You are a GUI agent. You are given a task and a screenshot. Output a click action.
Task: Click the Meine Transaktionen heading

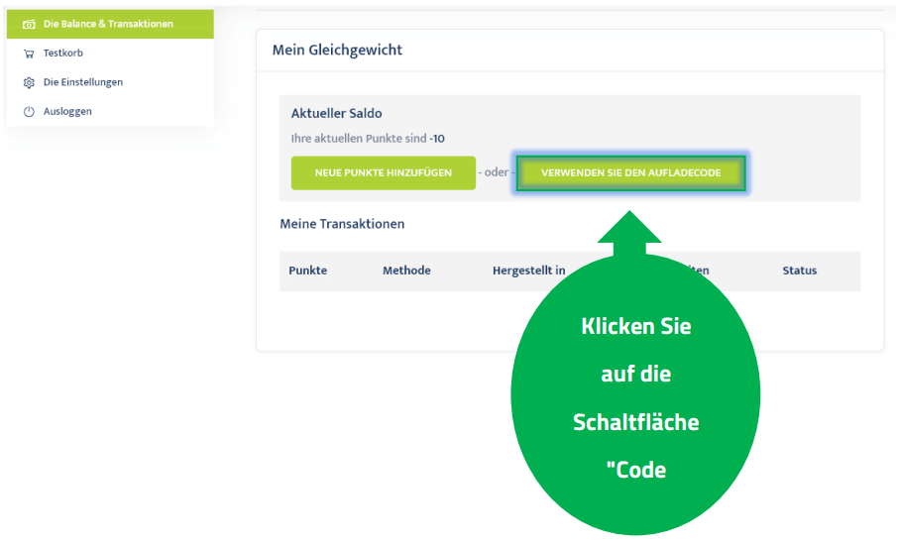[x=342, y=224]
